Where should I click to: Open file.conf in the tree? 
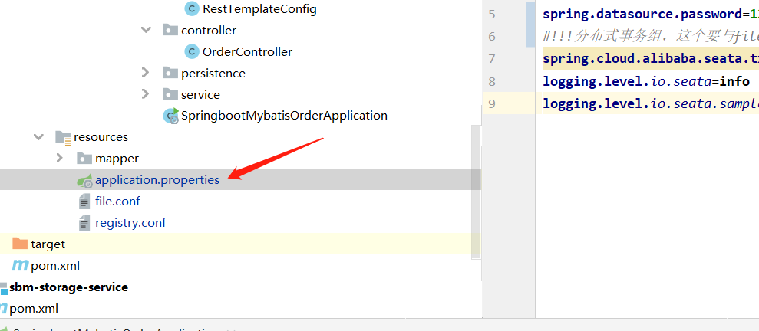117,201
